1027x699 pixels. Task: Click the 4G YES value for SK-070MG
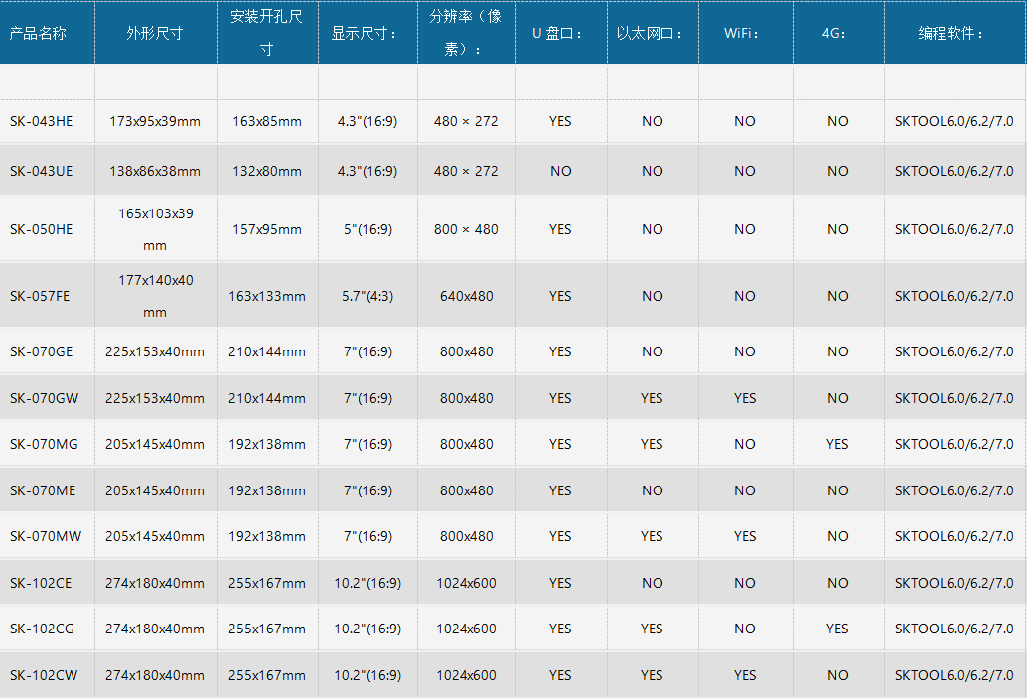click(837, 444)
